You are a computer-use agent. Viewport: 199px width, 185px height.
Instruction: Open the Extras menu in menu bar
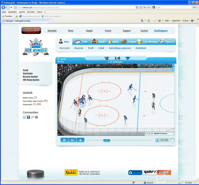(40, 12)
